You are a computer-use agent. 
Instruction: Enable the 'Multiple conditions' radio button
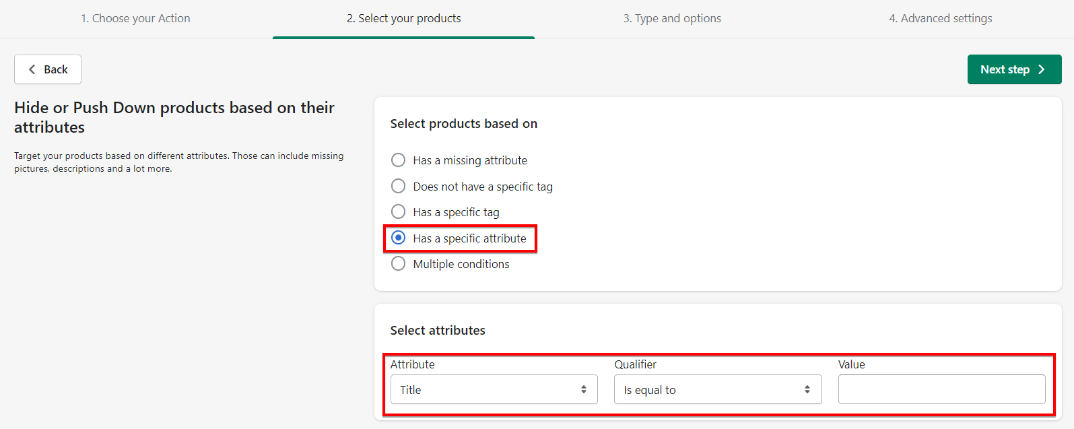click(x=399, y=264)
